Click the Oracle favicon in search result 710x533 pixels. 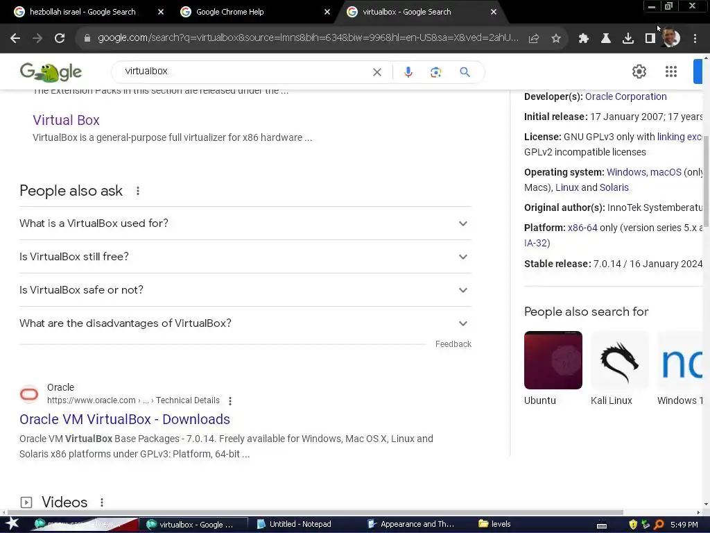pos(29,394)
